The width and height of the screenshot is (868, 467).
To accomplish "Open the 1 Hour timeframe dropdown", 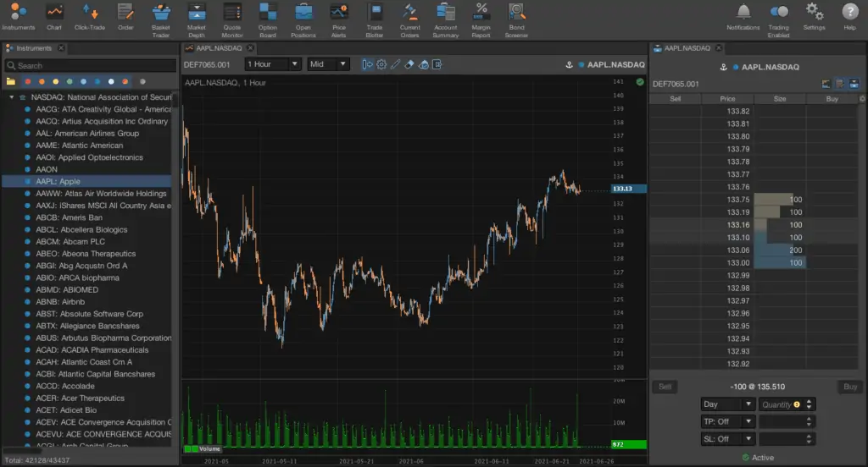I will click(x=273, y=64).
